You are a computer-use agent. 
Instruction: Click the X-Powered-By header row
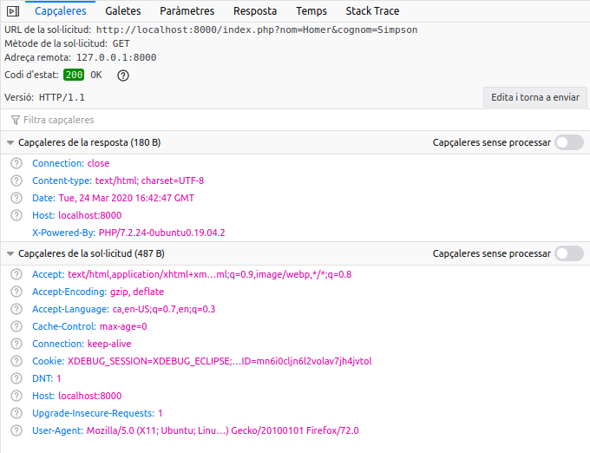click(128, 233)
